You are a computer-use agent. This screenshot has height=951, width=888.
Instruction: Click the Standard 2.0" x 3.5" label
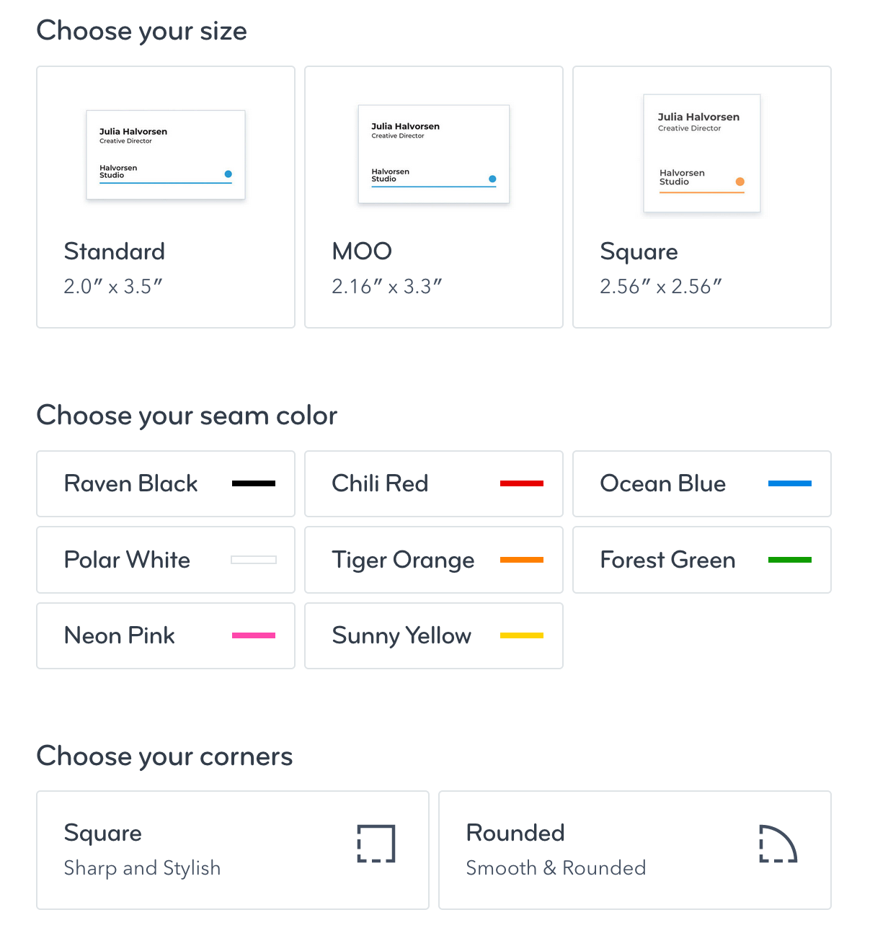click(115, 268)
